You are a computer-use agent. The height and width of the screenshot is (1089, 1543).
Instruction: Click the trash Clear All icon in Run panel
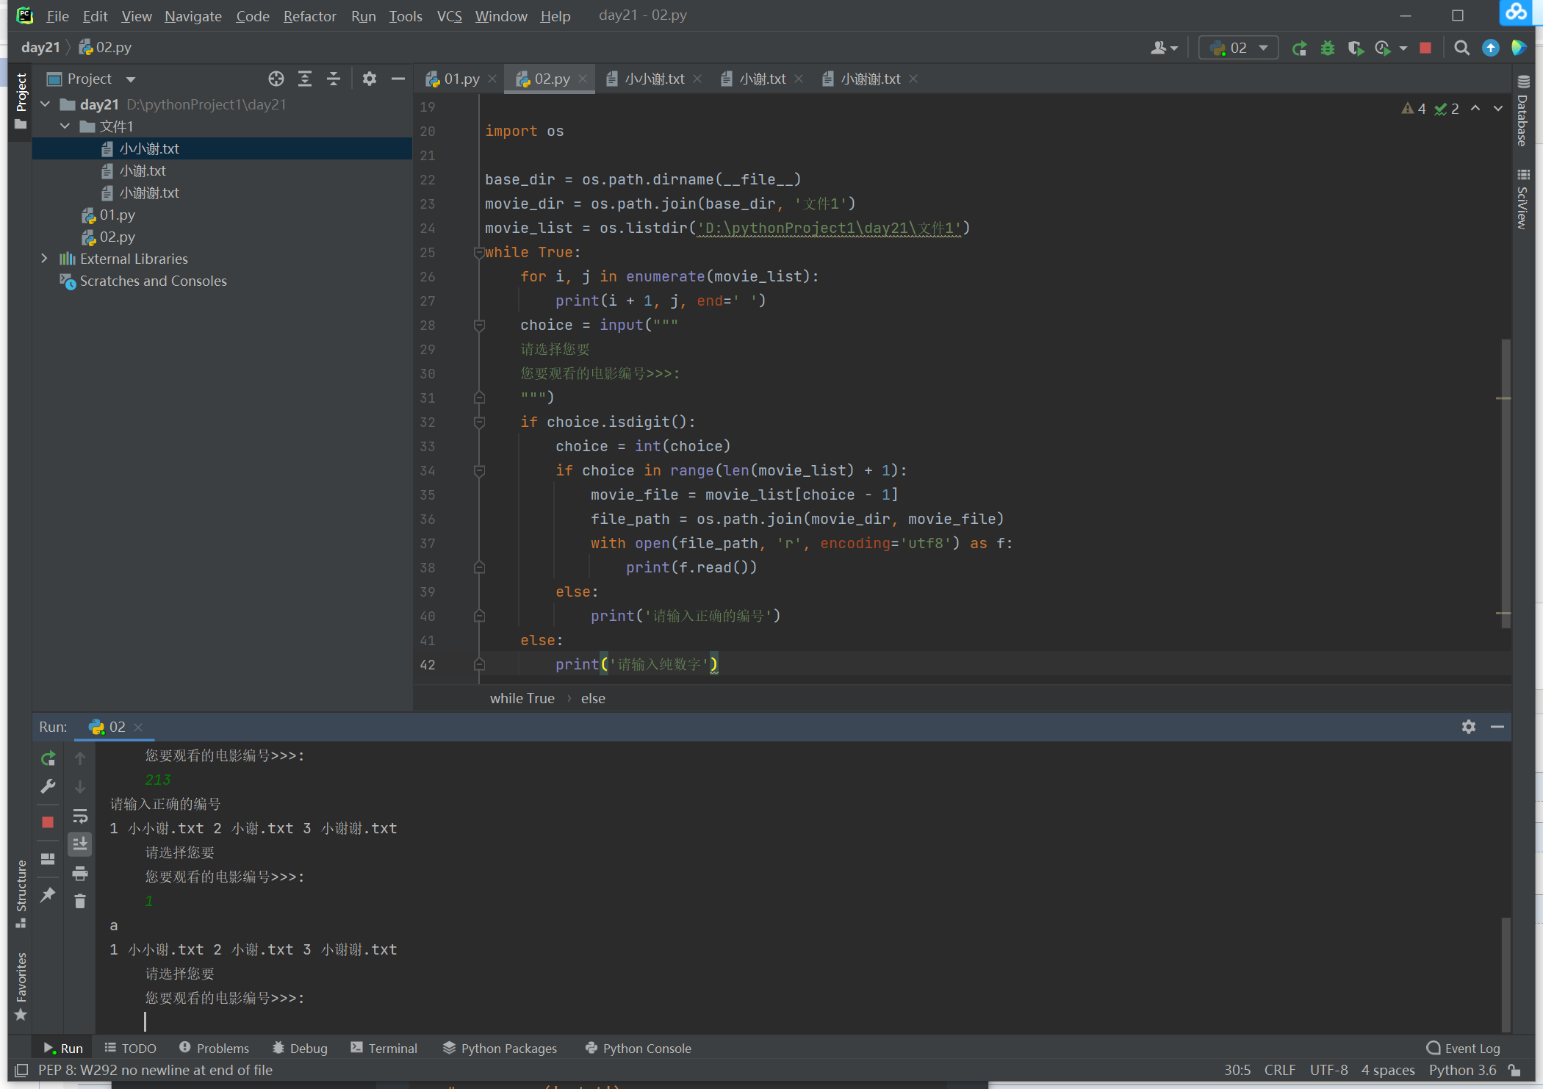pos(80,902)
